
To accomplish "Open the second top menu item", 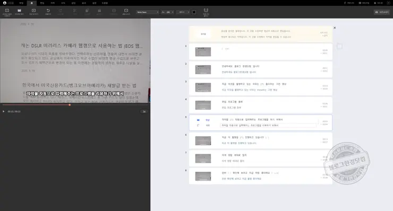I will pyautogui.click(x=21, y=3).
